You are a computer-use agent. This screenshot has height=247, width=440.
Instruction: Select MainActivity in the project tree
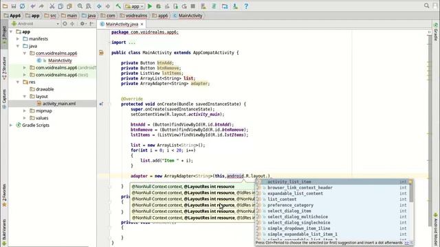pos(60,60)
